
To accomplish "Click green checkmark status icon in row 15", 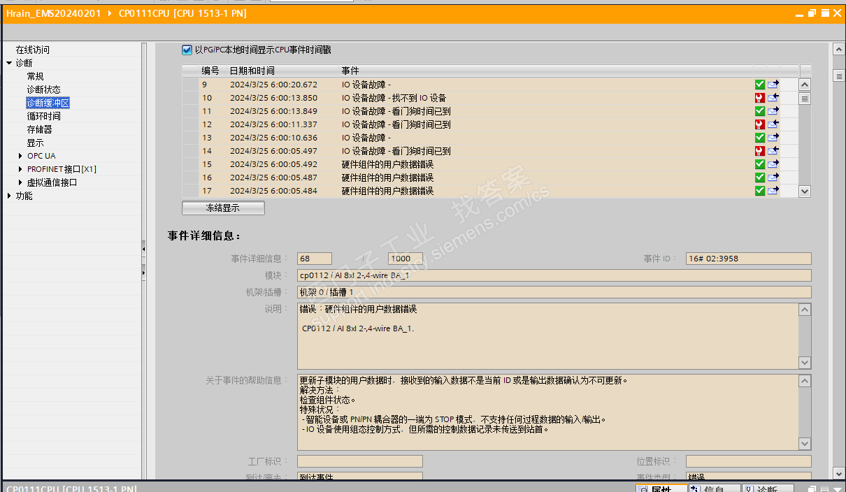I will pos(759,164).
